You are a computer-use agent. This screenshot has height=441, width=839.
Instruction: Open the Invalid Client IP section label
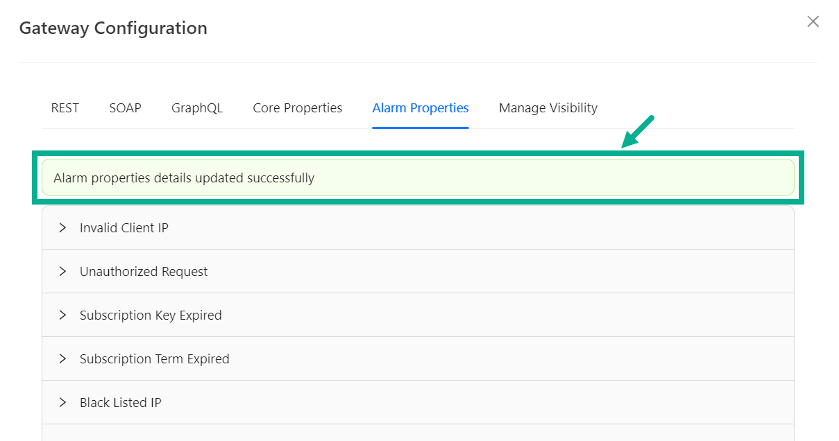tap(124, 227)
